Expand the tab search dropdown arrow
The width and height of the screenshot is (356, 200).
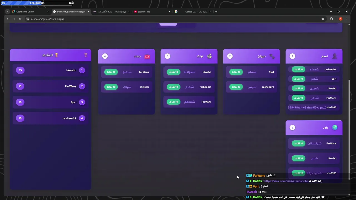click(8, 12)
